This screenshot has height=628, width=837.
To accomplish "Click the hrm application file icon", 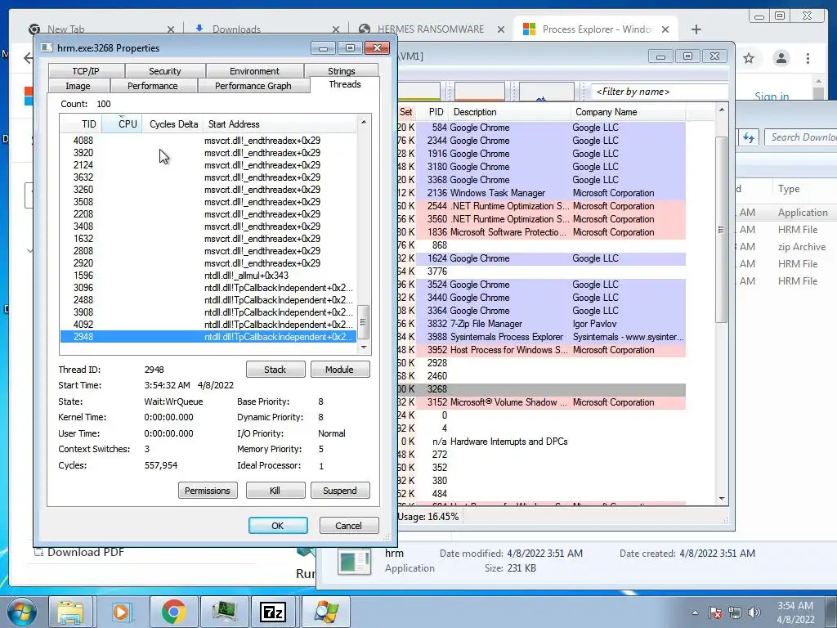I will (x=355, y=561).
